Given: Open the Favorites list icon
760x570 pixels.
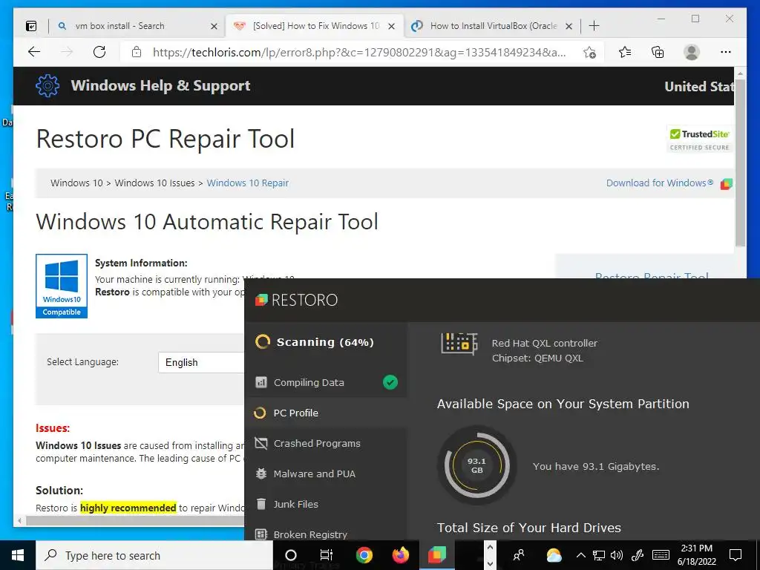Looking at the screenshot, I should (625, 52).
